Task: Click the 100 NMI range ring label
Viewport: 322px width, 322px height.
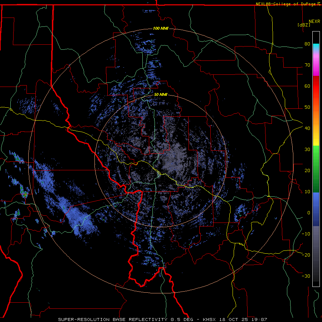Action: pos(161,28)
